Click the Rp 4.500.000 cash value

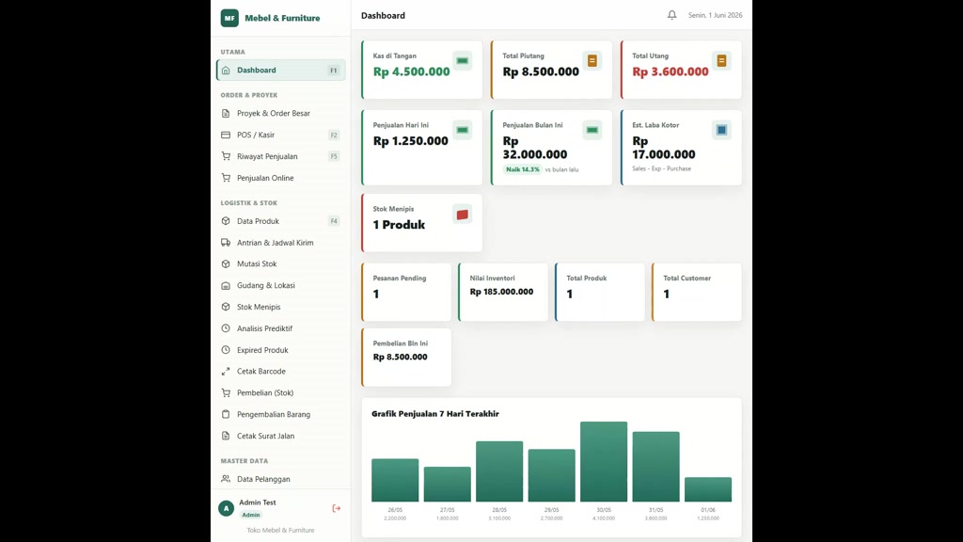(x=412, y=72)
